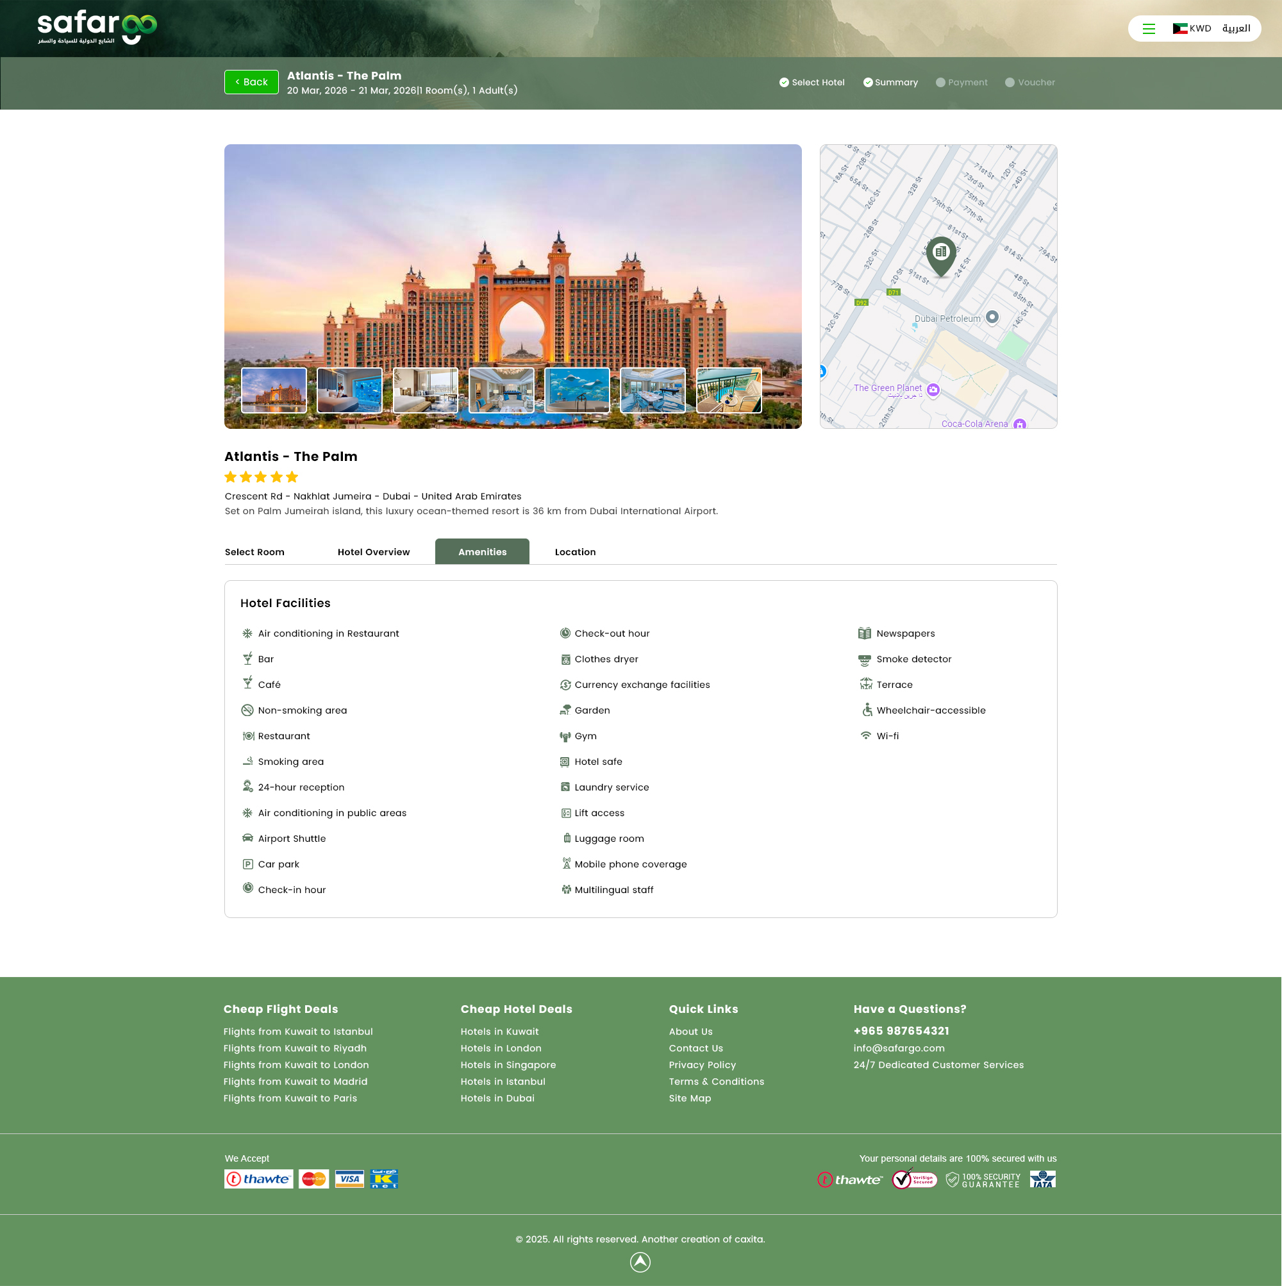The height and width of the screenshot is (1286, 1282).
Task: Click the Car park P icon
Action: click(247, 864)
